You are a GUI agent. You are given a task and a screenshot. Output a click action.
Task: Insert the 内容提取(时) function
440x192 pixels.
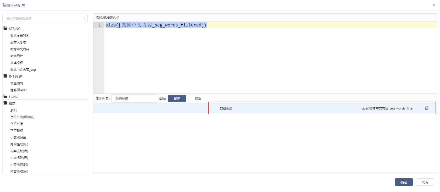click(19, 164)
